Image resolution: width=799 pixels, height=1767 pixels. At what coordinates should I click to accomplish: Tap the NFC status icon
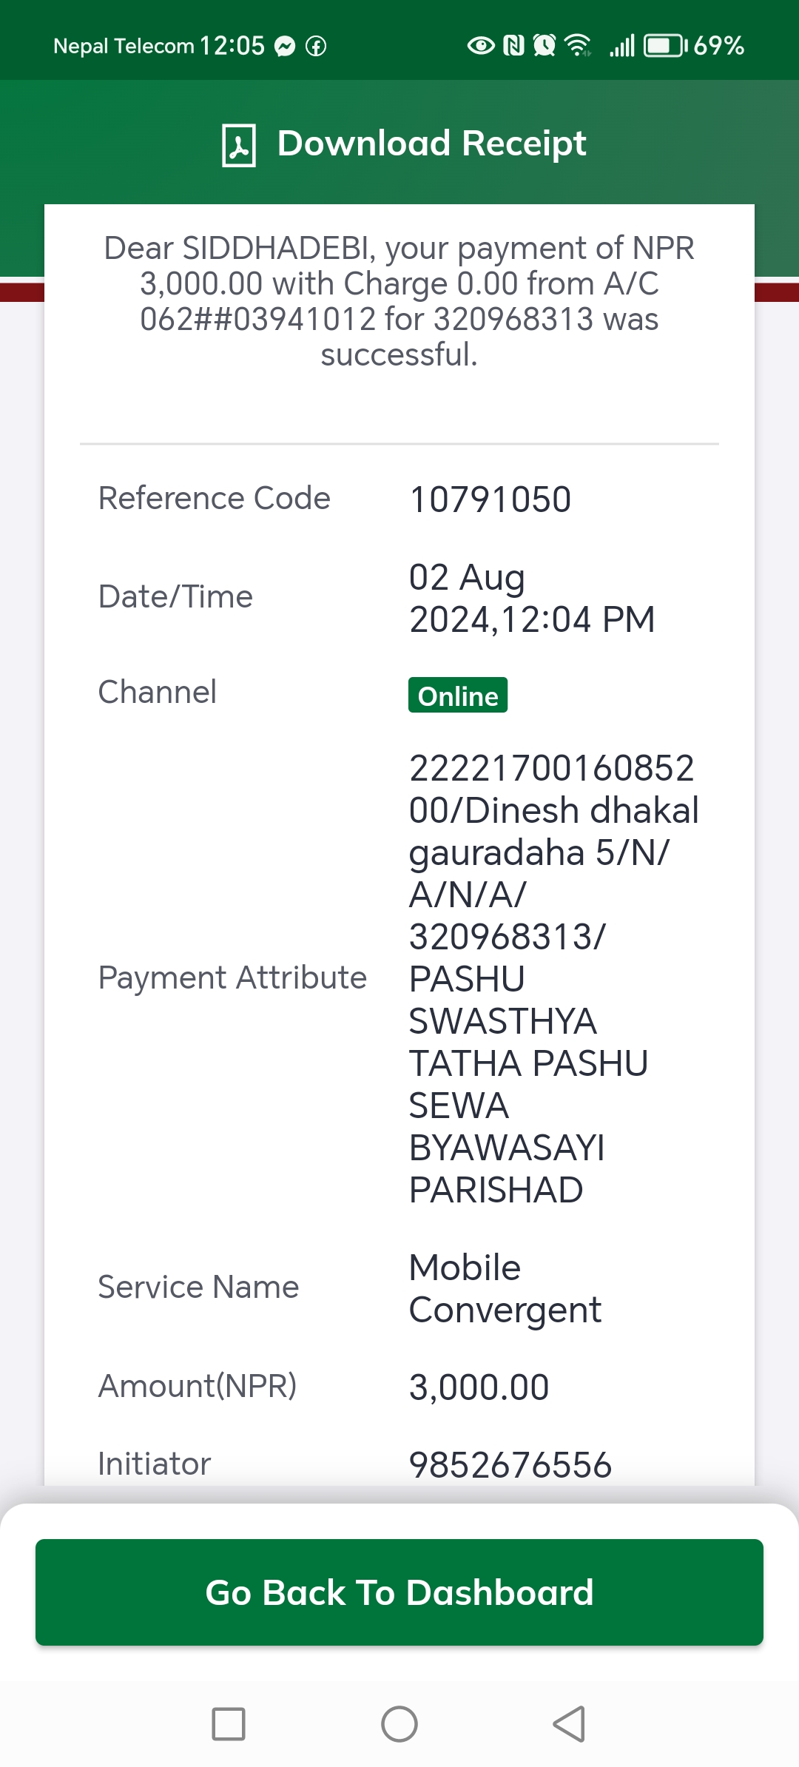(513, 46)
